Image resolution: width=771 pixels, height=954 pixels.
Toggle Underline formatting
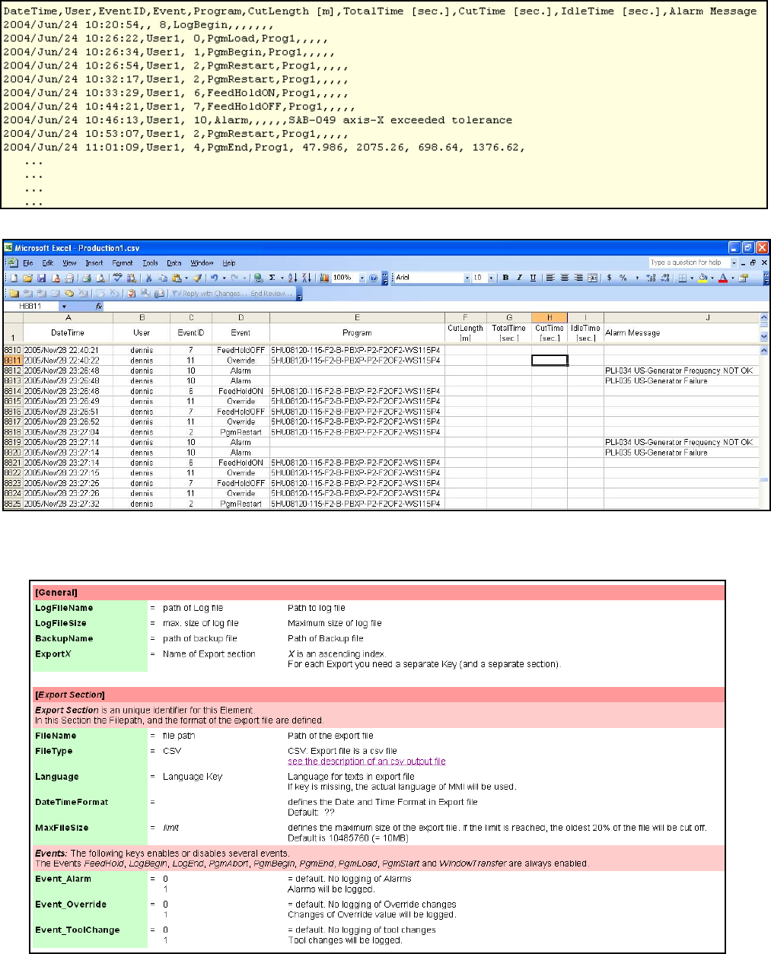point(533,278)
